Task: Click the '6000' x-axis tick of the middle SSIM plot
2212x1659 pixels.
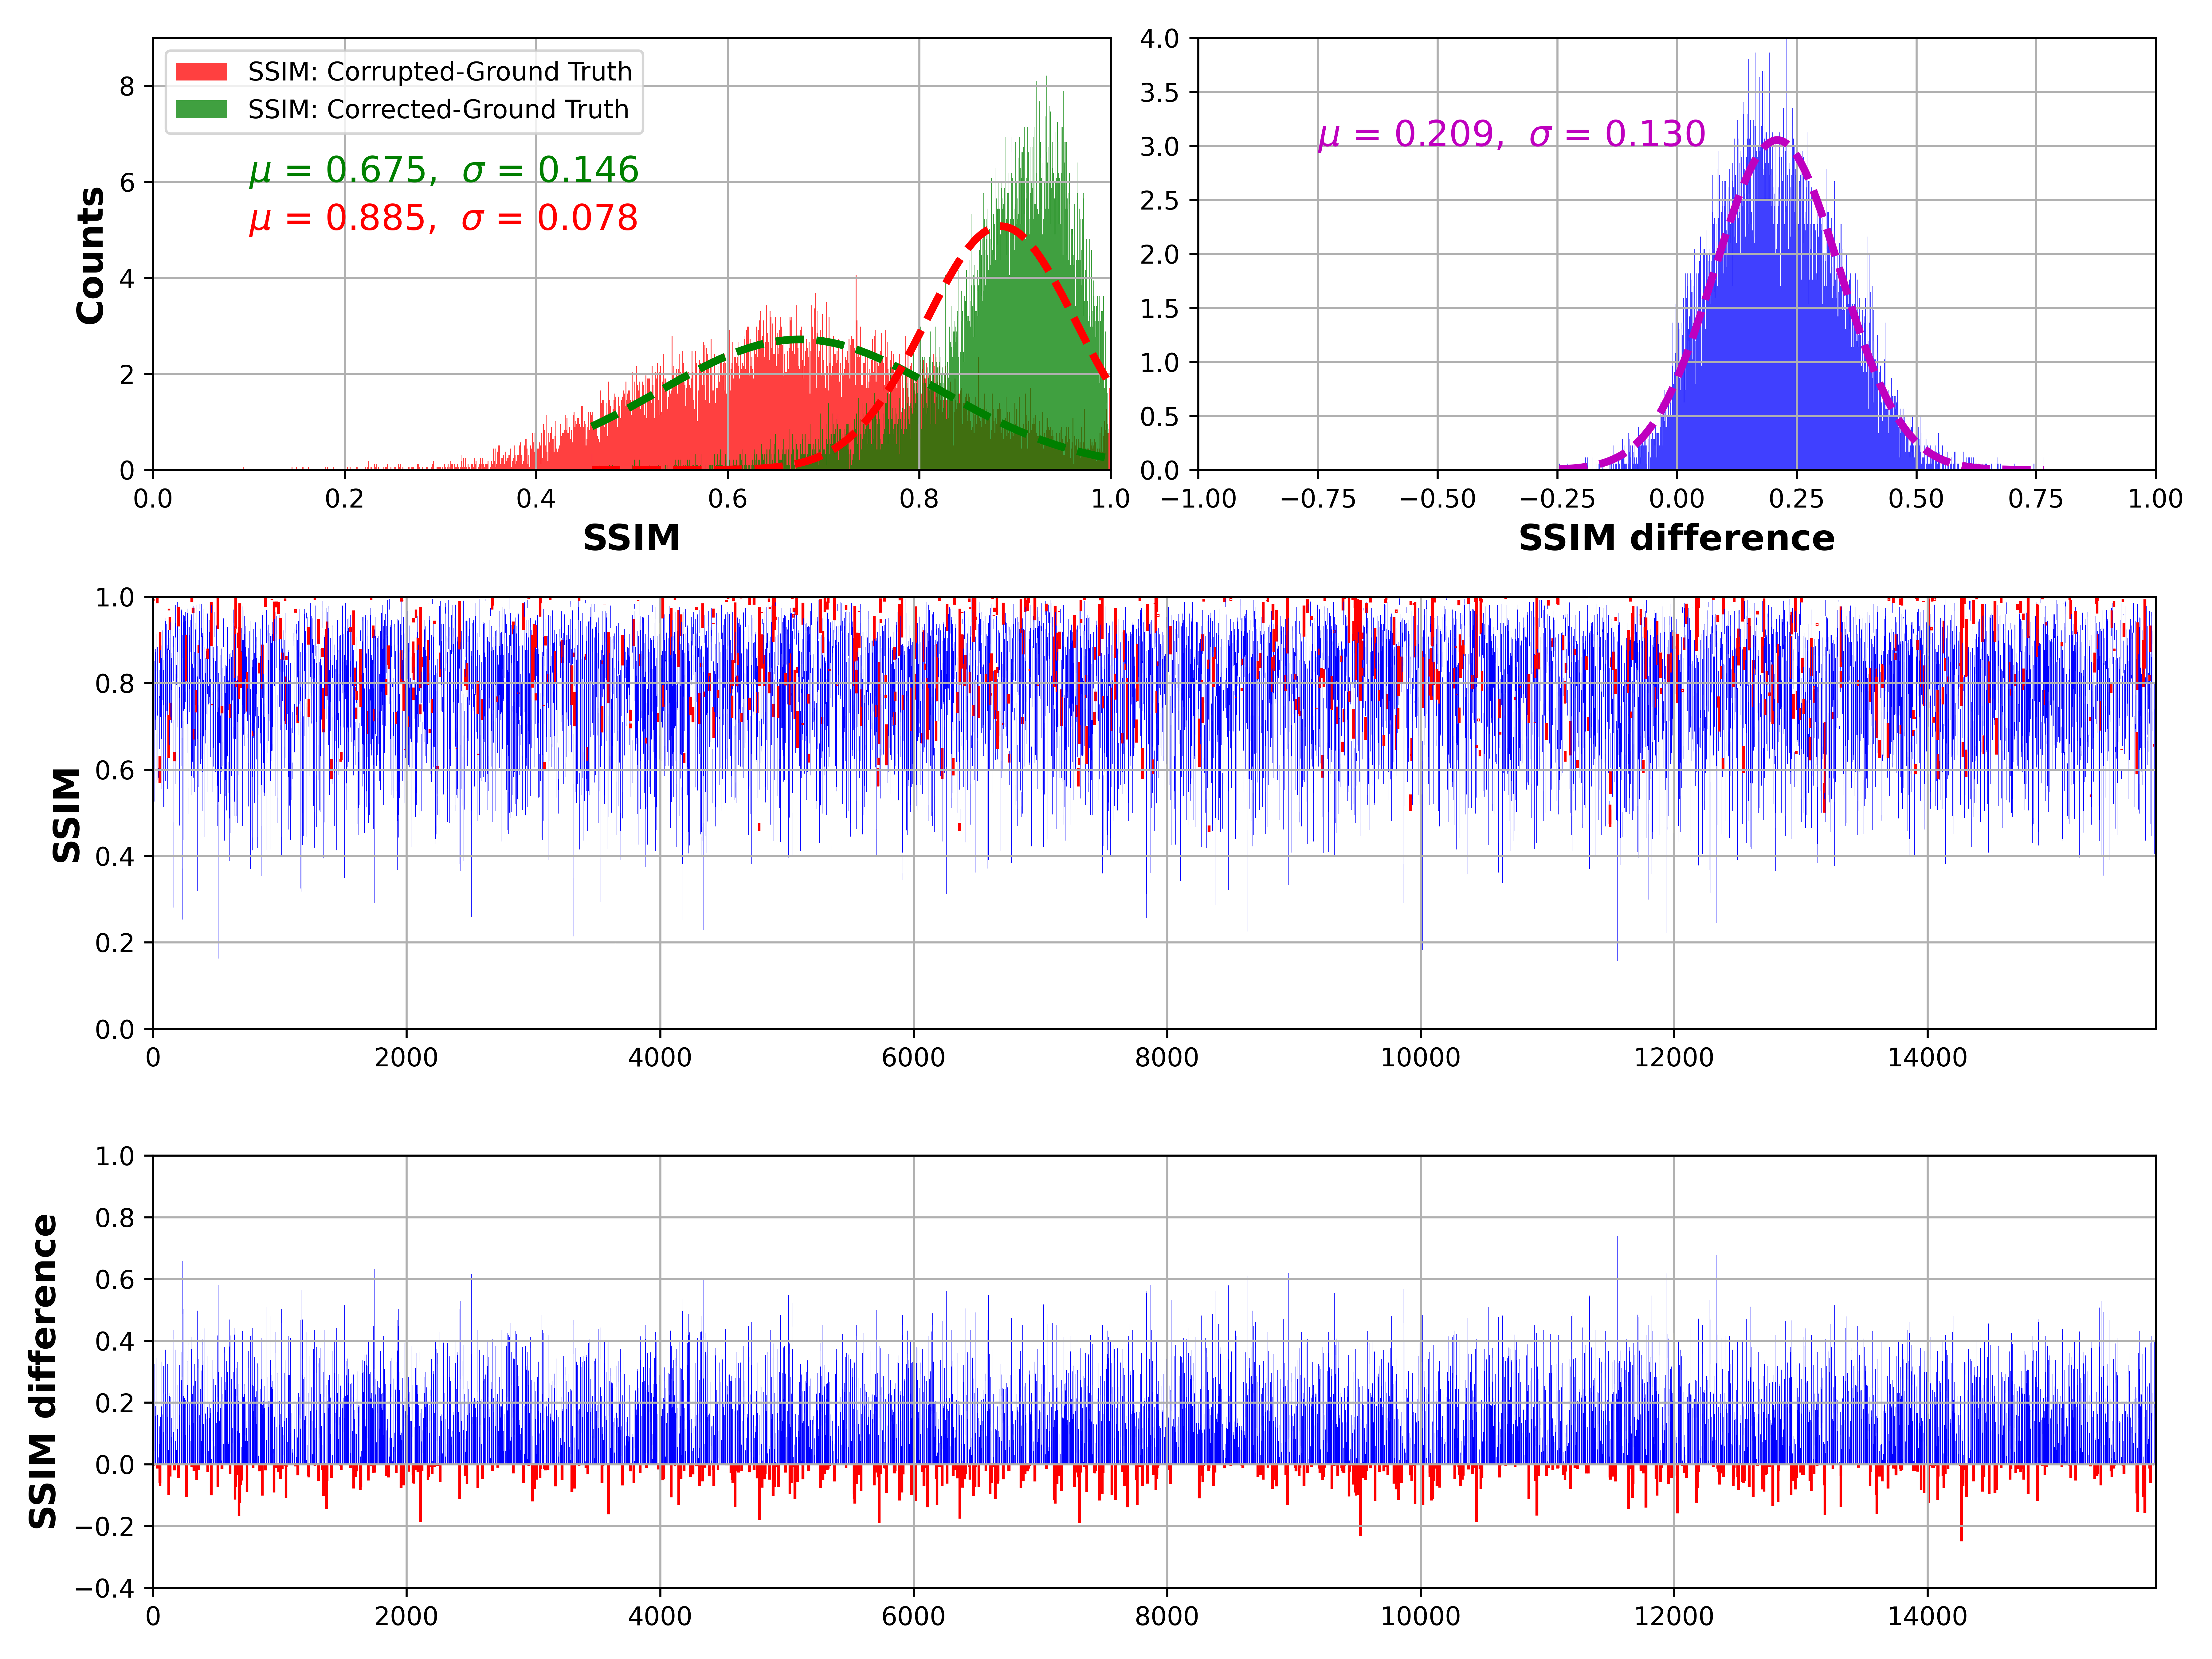Action: coord(913,1058)
